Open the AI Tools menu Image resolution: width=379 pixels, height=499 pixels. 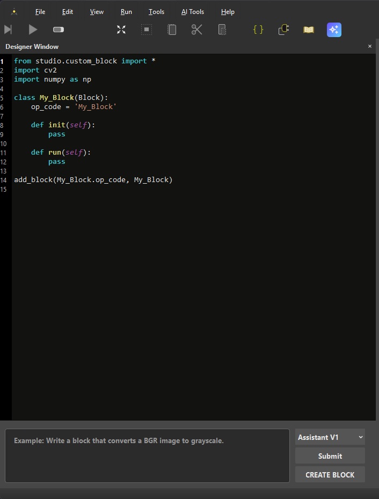192,12
